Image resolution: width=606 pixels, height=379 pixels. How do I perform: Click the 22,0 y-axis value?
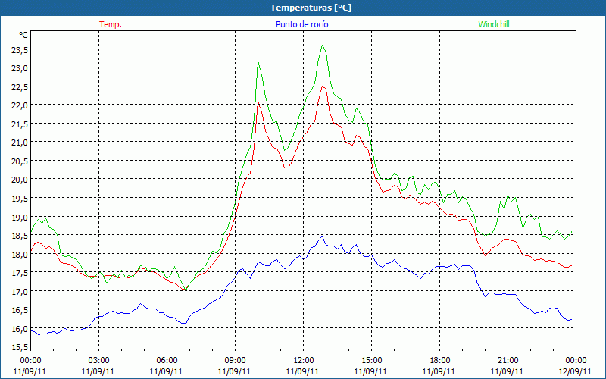pyautogui.click(x=20, y=105)
